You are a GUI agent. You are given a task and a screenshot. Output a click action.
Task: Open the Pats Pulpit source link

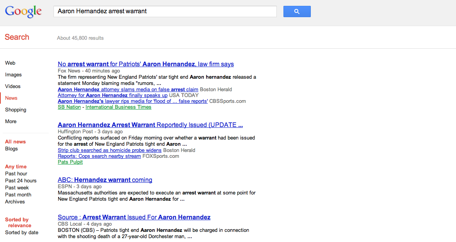click(70, 162)
